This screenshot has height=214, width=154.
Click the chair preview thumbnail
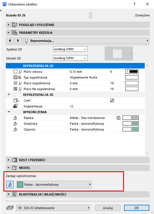pos(119,53)
